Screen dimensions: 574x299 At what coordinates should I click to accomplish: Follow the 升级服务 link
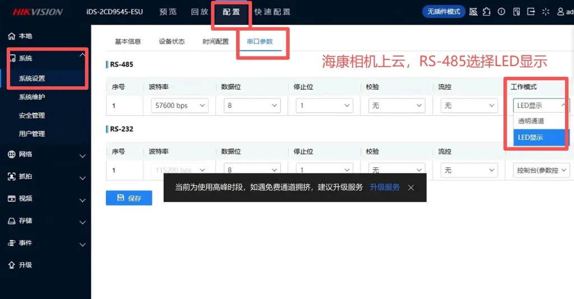point(385,187)
